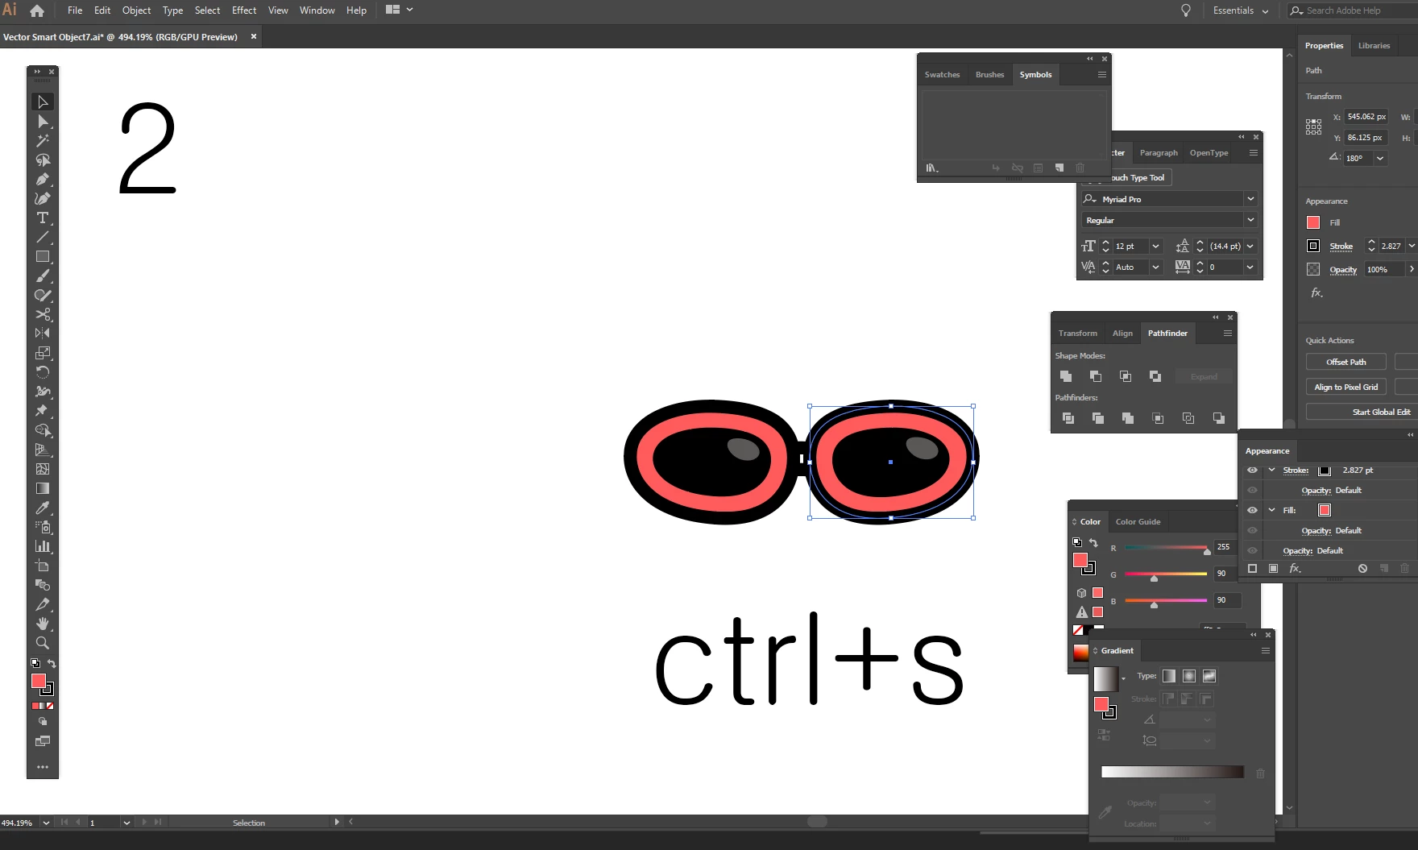The image size is (1418, 850).
Task: Select the linear gradient type icon
Action: [x=1169, y=676]
